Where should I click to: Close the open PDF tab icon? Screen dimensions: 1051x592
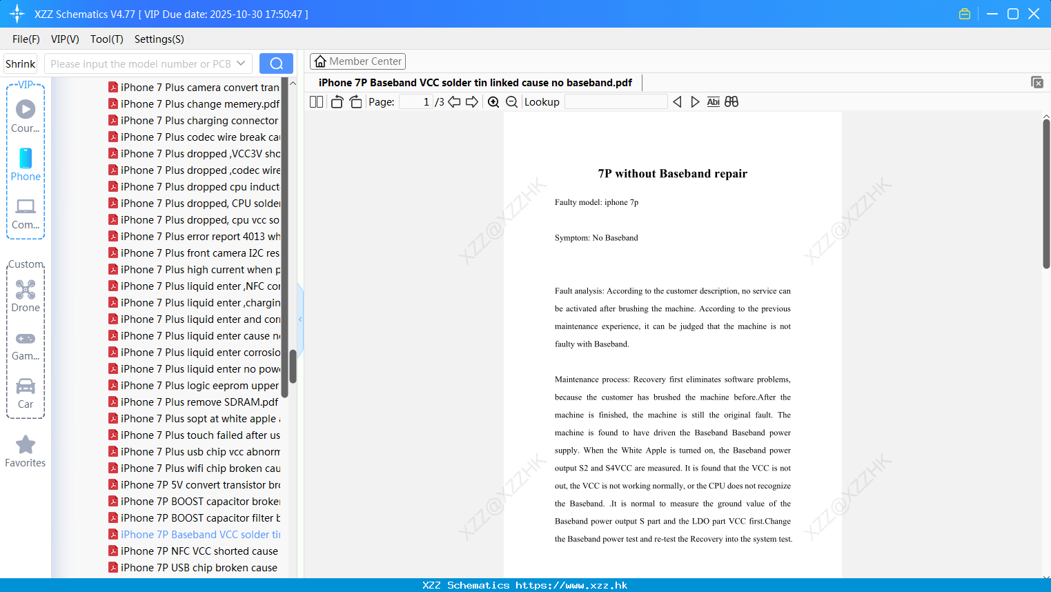point(1037,82)
